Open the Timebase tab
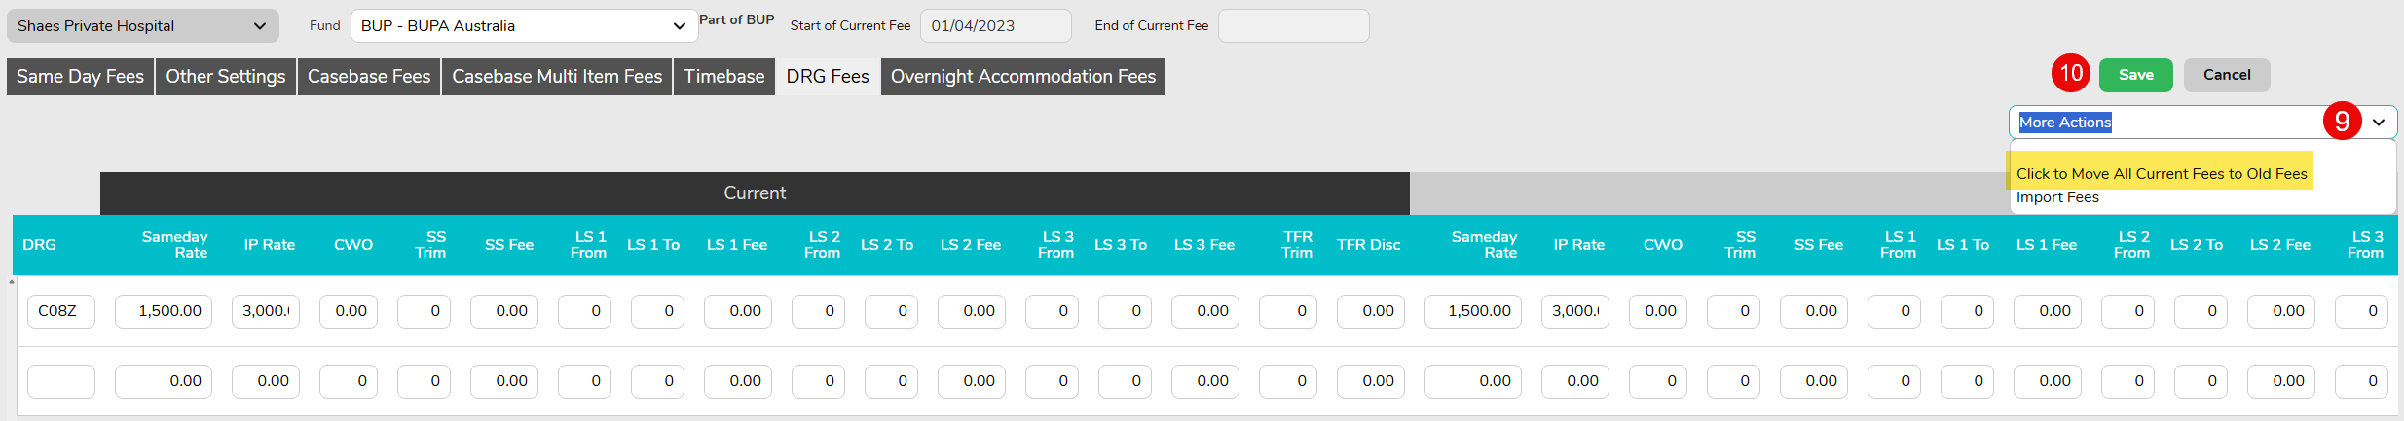Image resolution: width=2404 pixels, height=421 pixels. [723, 77]
